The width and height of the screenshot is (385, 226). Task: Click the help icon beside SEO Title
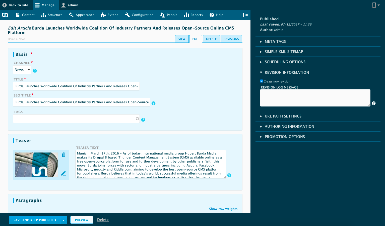pyautogui.click(x=154, y=103)
